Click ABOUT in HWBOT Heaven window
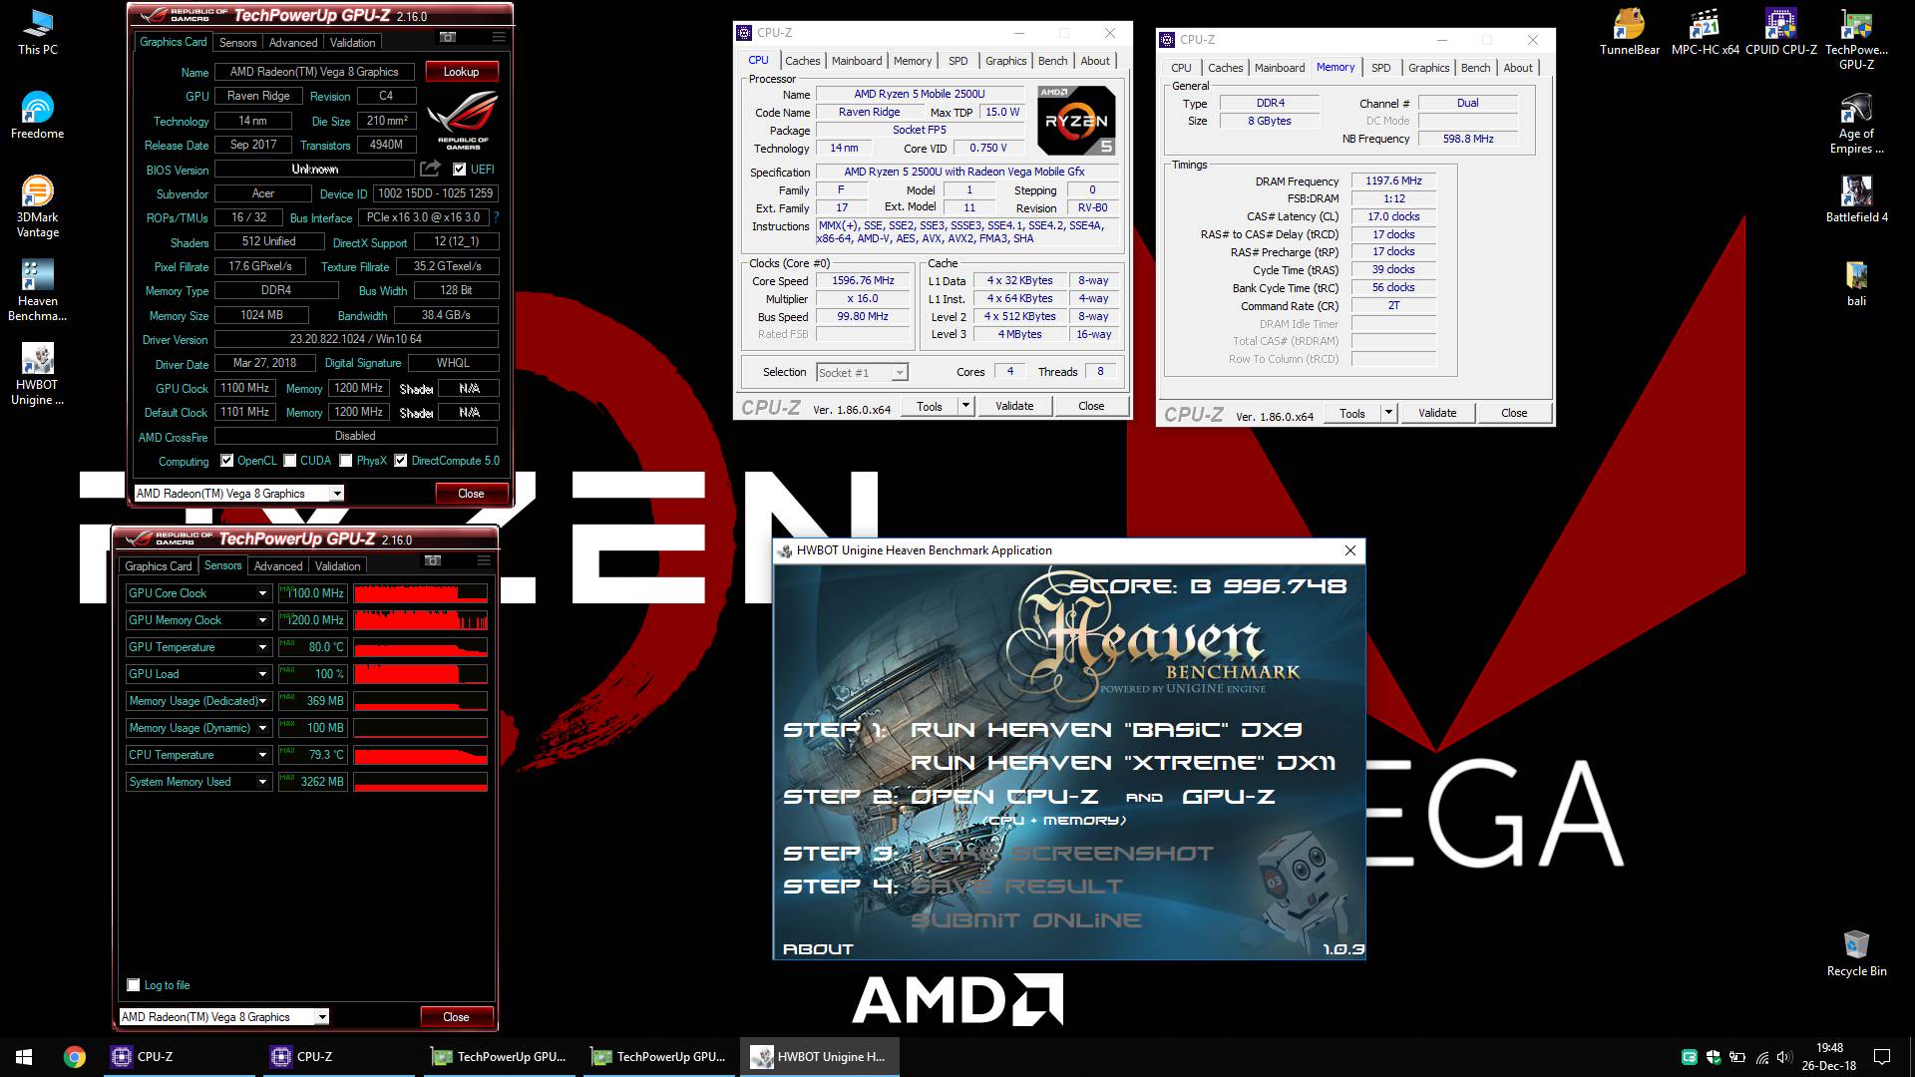This screenshot has height=1077, width=1915. coord(818,949)
